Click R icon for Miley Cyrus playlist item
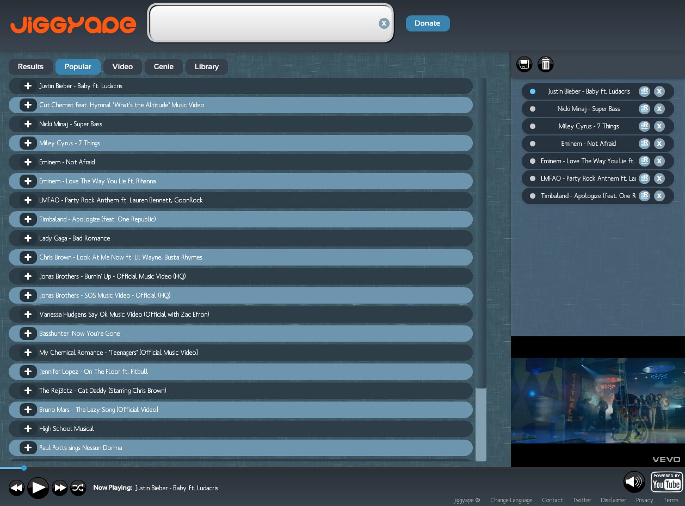685x506 pixels. pos(644,126)
